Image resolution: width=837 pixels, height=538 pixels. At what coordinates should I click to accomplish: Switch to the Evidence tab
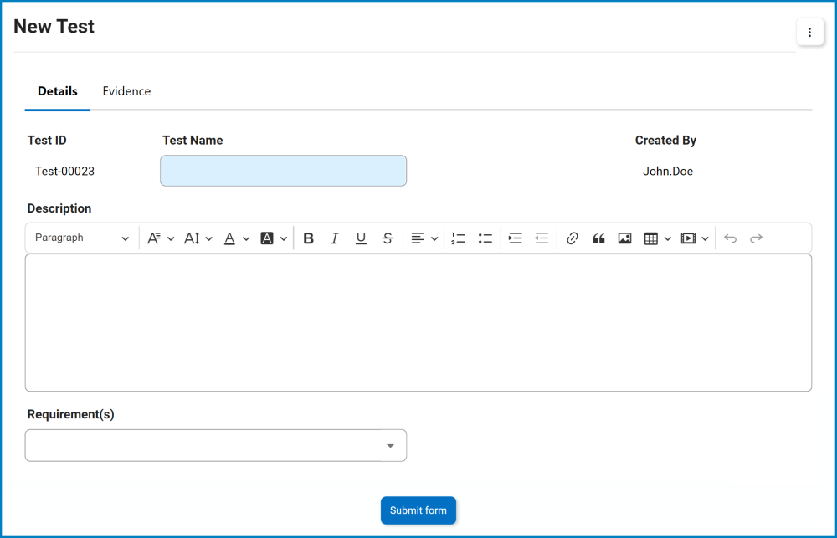[x=126, y=91]
